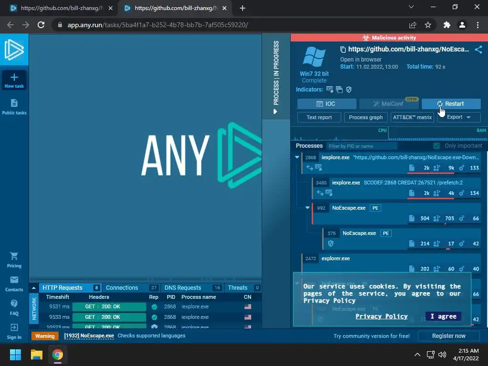
Task: Accept cookies with I agree
Action: click(443, 316)
